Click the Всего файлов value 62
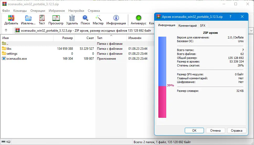 [242, 54]
